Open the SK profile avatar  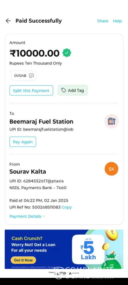pyautogui.click(x=112, y=169)
